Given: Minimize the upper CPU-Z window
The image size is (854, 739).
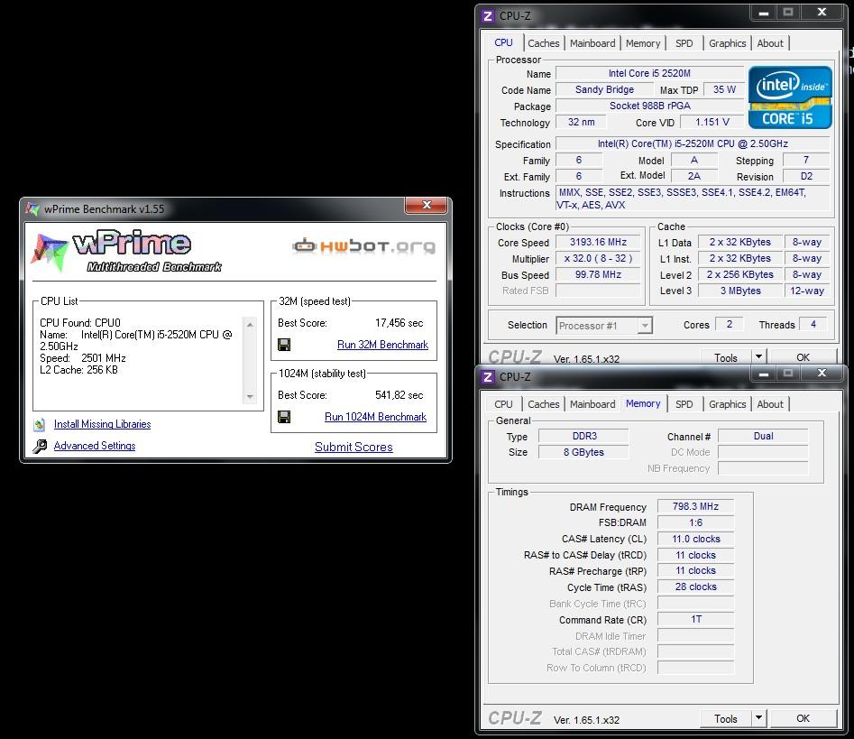Looking at the screenshot, I should (x=763, y=12).
